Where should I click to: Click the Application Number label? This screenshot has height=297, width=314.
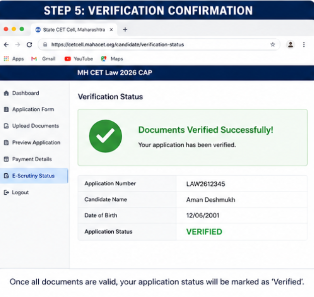[x=110, y=183]
